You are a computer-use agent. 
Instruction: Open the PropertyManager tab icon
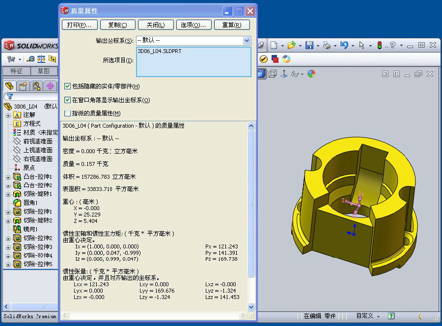tap(23, 86)
